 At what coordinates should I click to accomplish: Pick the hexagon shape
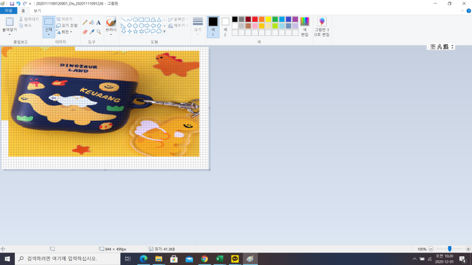141,25
